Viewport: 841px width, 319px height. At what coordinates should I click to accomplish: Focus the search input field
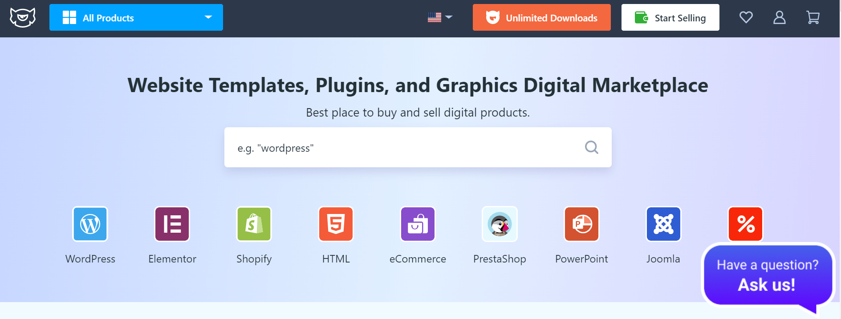click(x=418, y=147)
